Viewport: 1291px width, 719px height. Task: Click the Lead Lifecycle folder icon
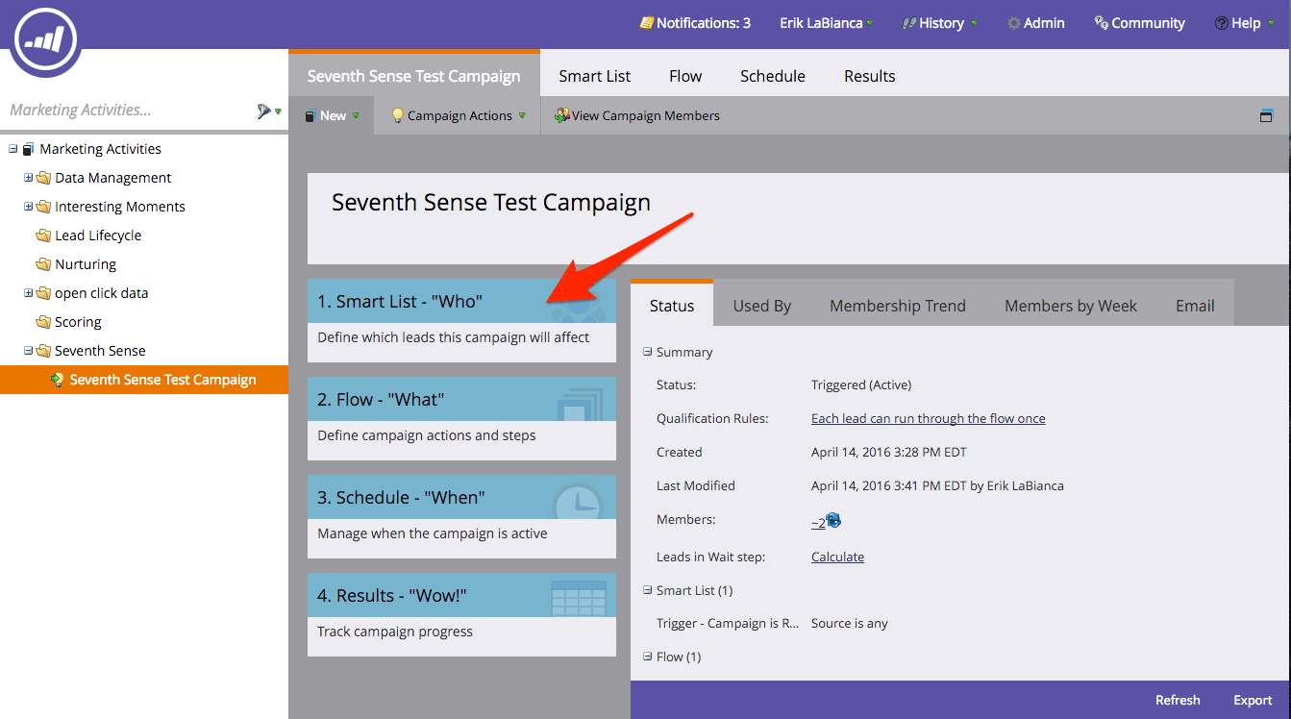pos(43,236)
